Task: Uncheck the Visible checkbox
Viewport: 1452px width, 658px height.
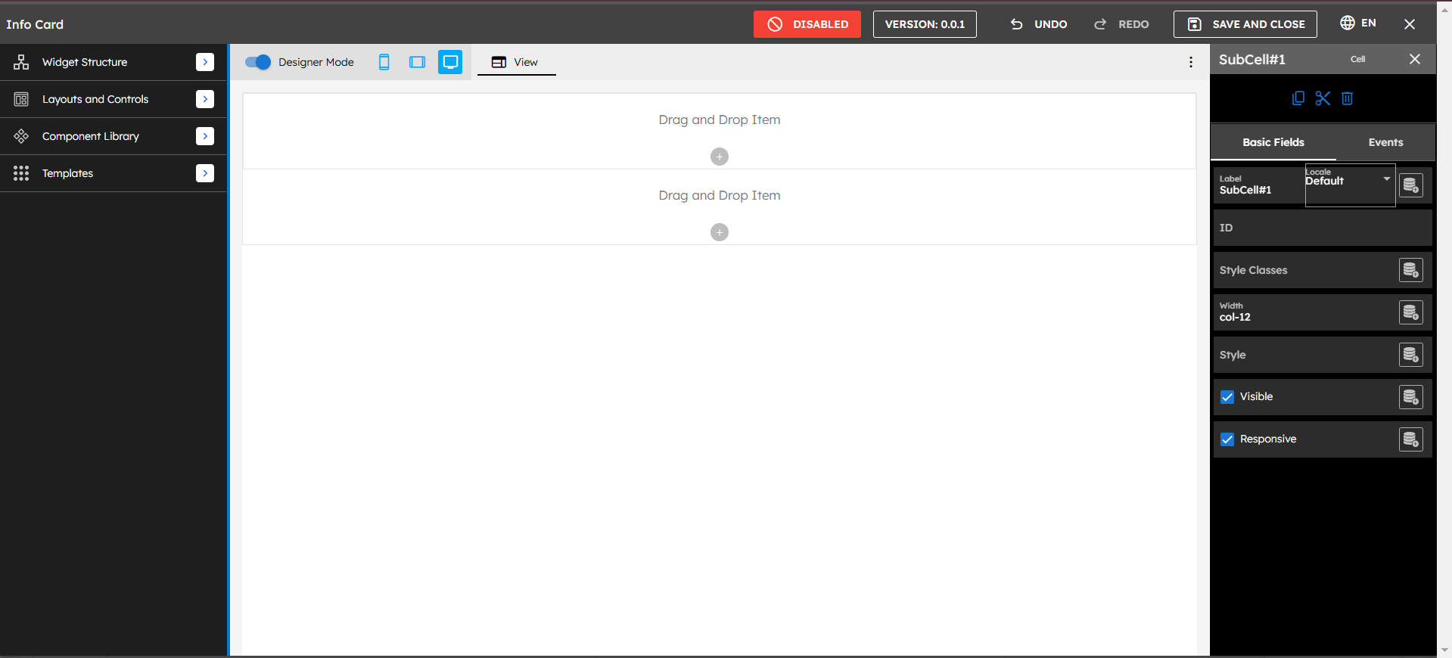Action: pyautogui.click(x=1227, y=397)
